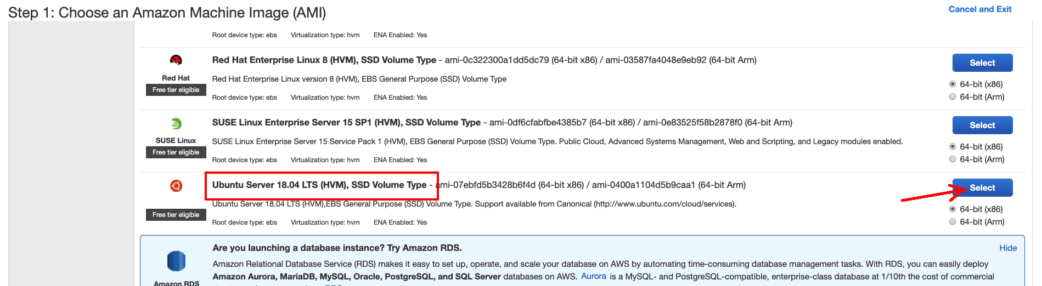Click the Ubuntu logo icon

(176, 186)
